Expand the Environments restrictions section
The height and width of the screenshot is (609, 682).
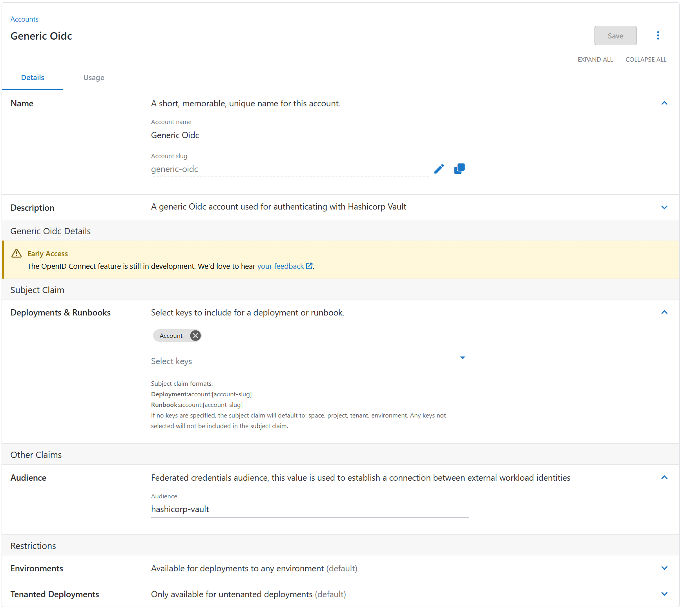point(664,568)
